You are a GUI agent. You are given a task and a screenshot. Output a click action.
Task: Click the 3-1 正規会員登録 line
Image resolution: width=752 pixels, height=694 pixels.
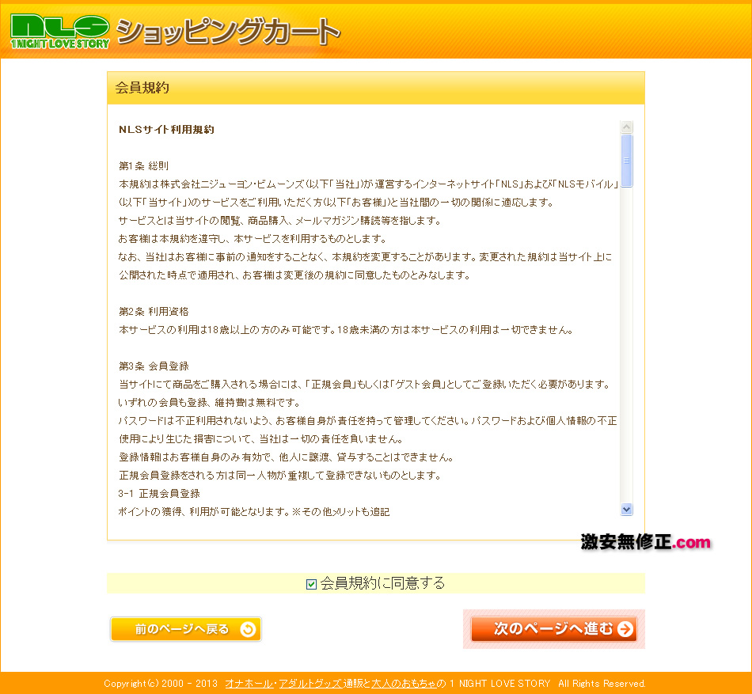click(159, 494)
